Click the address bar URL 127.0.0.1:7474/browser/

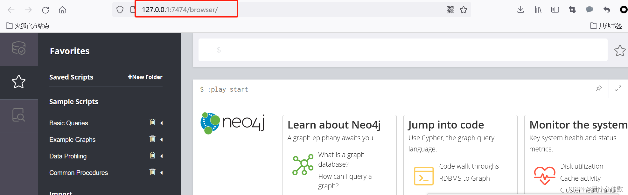tap(180, 10)
